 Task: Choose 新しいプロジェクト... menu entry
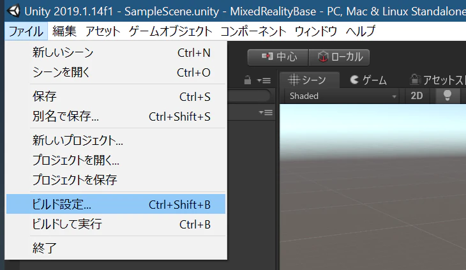(116, 140)
